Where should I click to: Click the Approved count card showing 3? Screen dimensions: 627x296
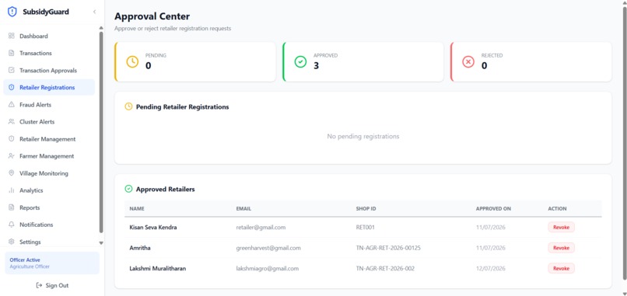(363, 62)
